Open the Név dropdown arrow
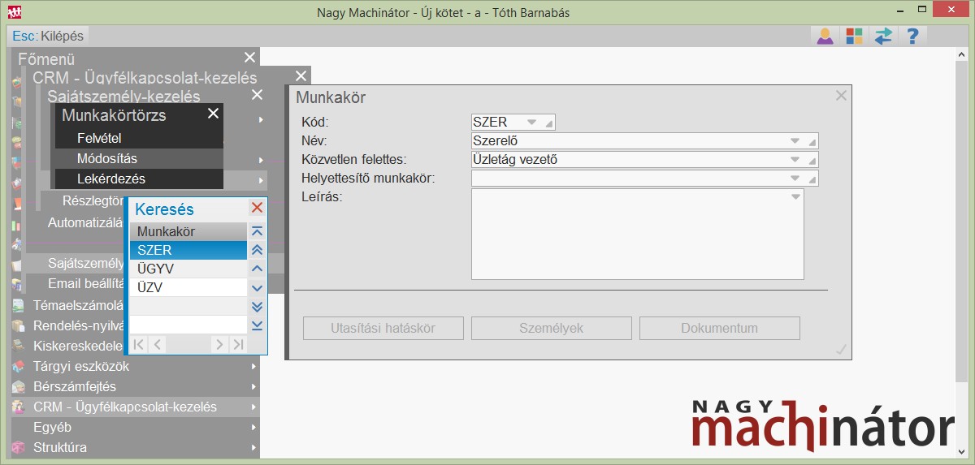The image size is (975, 465). pyautogui.click(x=795, y=140)
